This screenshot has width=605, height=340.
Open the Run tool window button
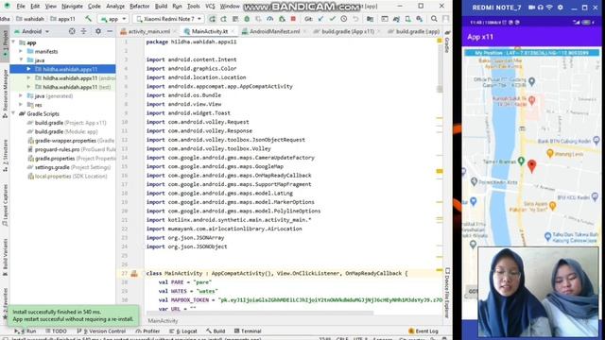tap(26, 331)
